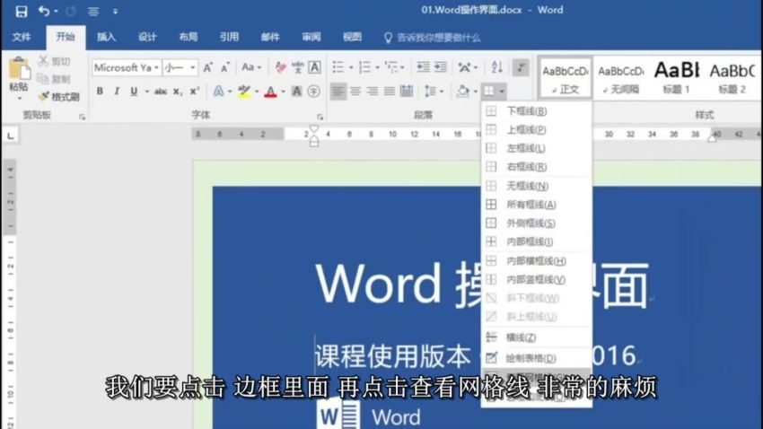763x429 pixels.
Task: Click the phonetic guide 拼音 icon
Action: tap(297, 67)
